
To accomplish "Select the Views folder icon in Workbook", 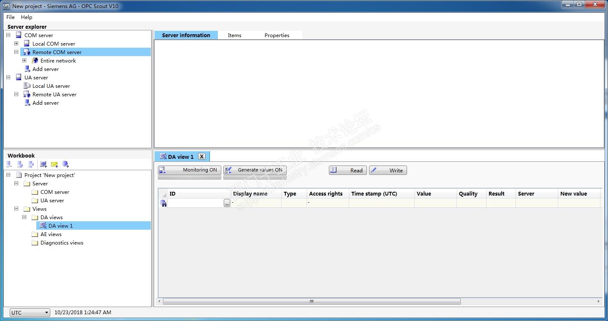I will click(x=27, y=209).
